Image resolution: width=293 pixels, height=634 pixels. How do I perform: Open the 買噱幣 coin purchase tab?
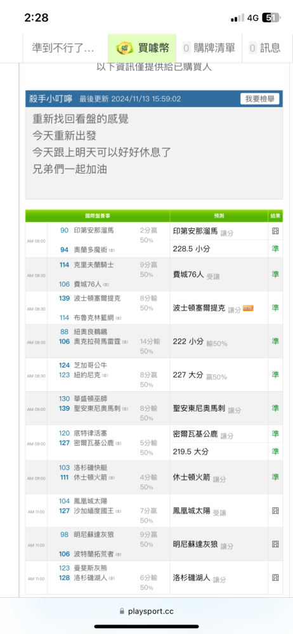[142, 49]
